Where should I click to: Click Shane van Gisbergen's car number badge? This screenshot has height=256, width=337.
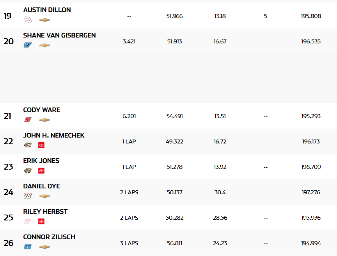point(27,45)
